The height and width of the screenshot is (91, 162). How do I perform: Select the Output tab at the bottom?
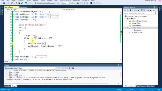pyautogui.click(x=14, y=86)
